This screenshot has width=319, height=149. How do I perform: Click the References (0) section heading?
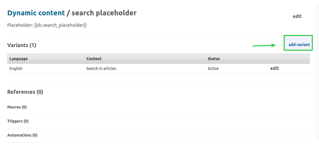(x=25, y=92)
